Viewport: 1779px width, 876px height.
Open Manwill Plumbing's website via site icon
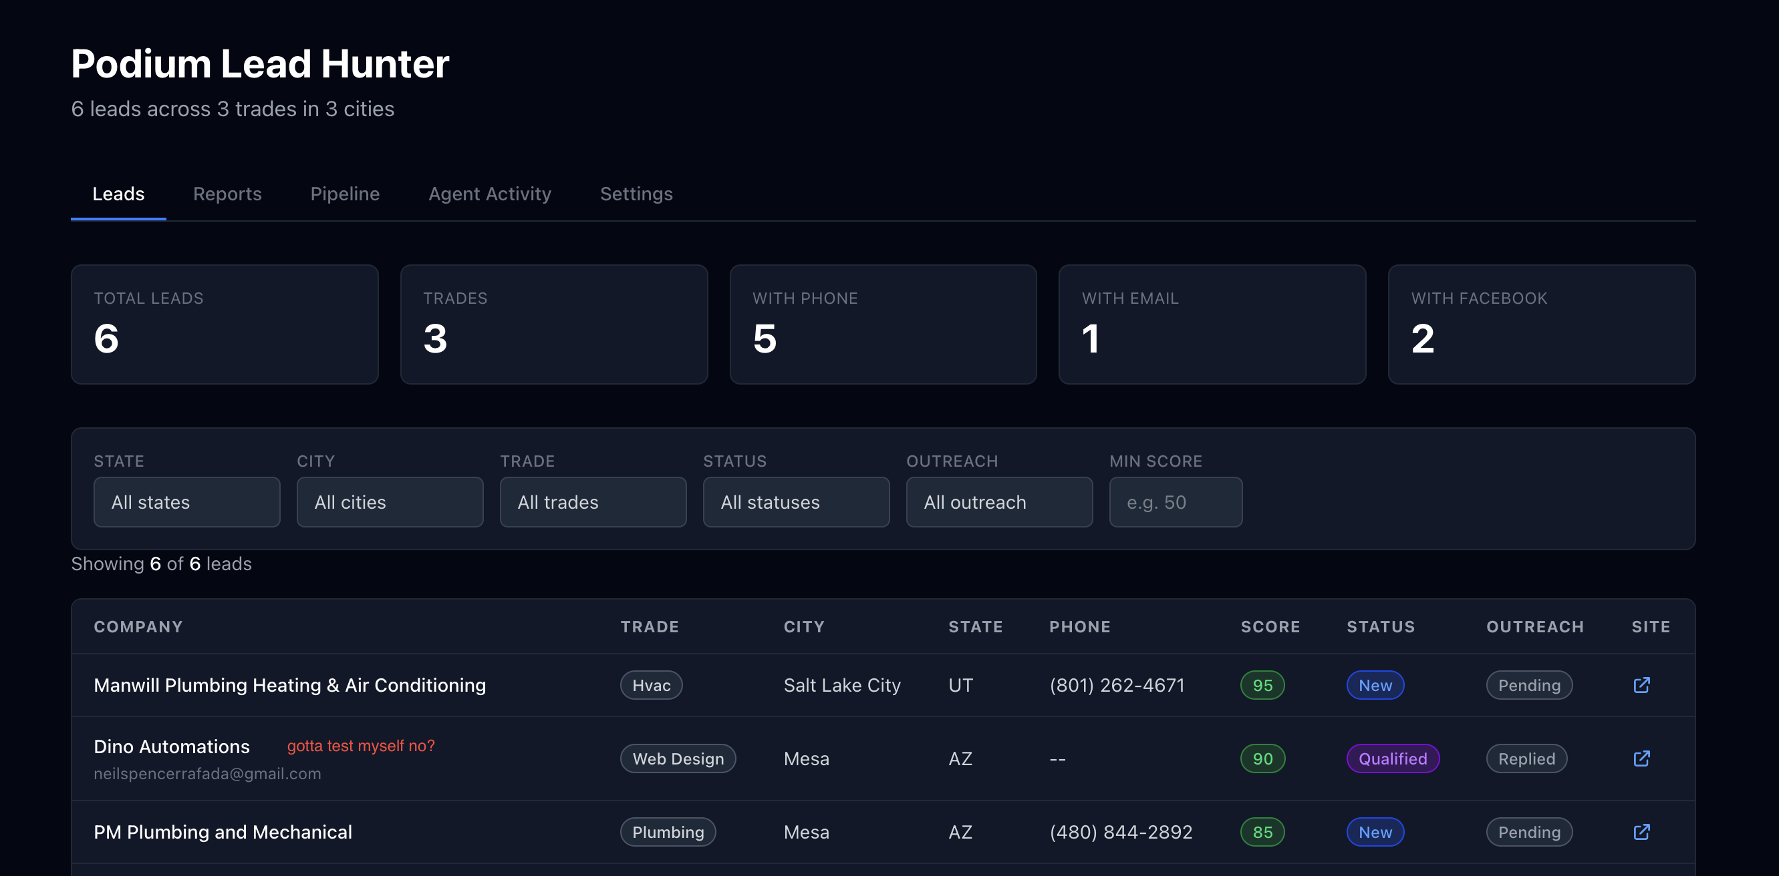coord(1641,685)
